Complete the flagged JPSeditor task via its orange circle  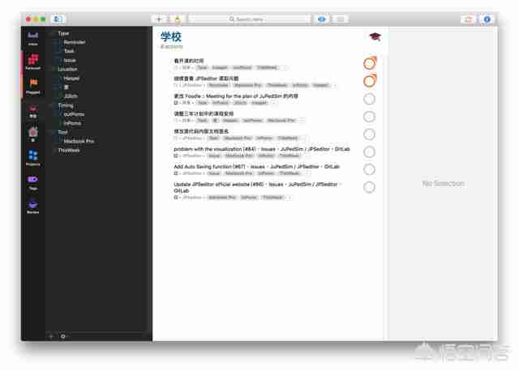point(370,81)
